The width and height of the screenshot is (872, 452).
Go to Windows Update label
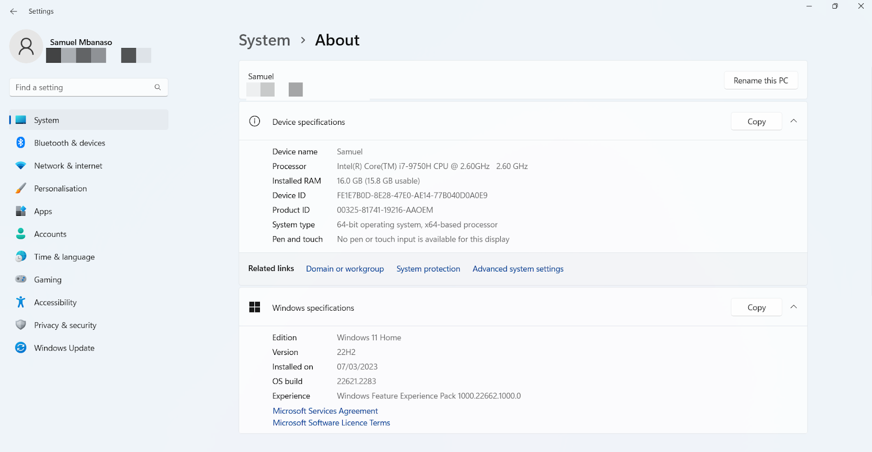pyautogui.click(x=64, y=348)
